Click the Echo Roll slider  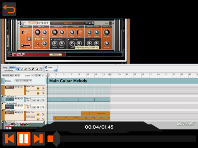point(25,45)
